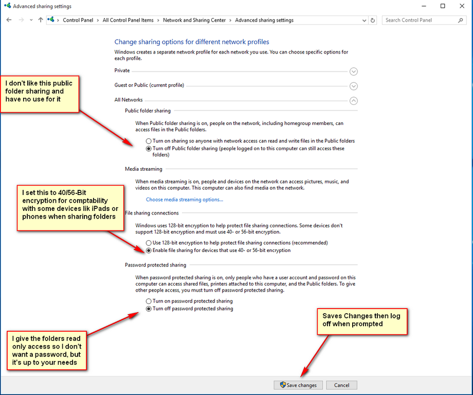Click Advanced sharing settings breadcrumb
The image size is (473, 395).
pyautogui.click(x=264, y=20)
